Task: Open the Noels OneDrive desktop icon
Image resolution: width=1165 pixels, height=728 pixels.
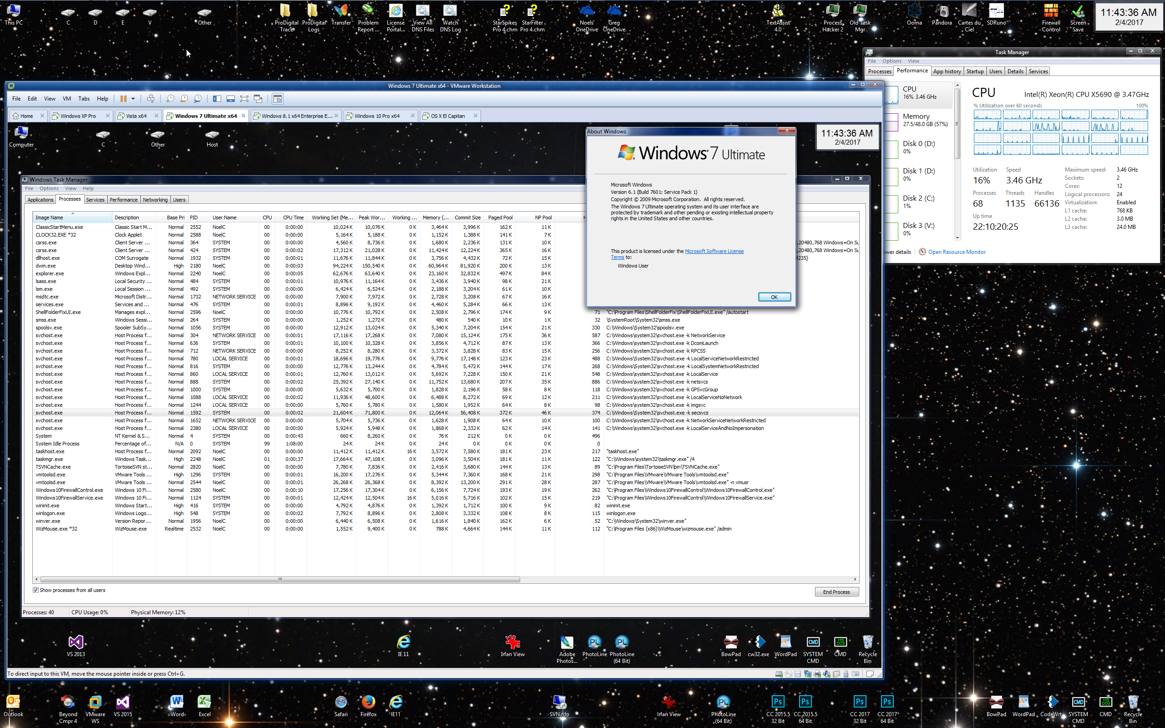Action: (586, 18)
